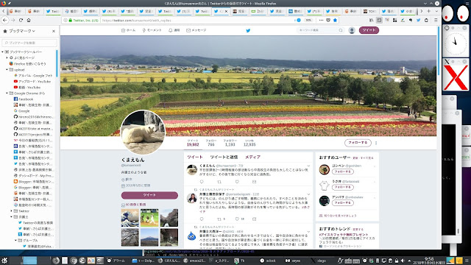Viewport: 471px width, 265px height.
Task: Open the three-dot more options beside the follow button
Action: pyautogui.click(x=376, y=143)
